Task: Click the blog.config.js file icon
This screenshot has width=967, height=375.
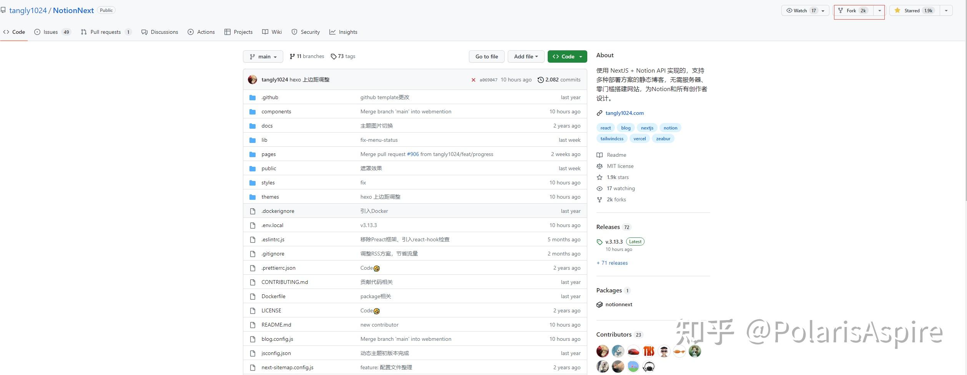Action: coord(253,339)
